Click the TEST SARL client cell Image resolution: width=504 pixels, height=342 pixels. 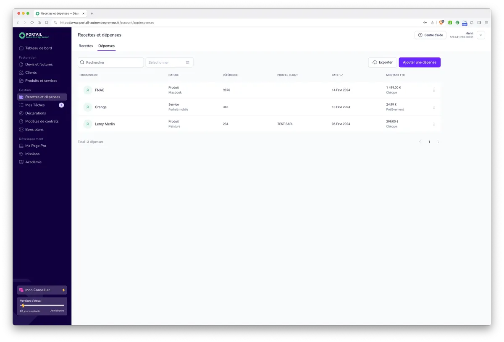click(x=285, y=124)
